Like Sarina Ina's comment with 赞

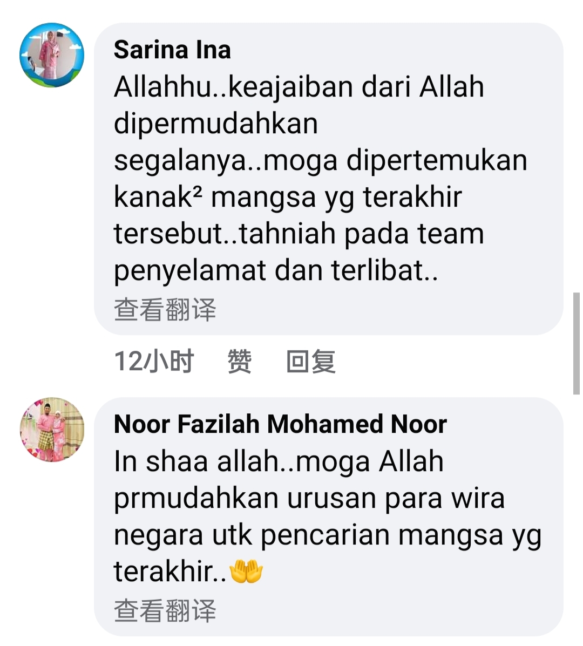(x=239, y=361)
